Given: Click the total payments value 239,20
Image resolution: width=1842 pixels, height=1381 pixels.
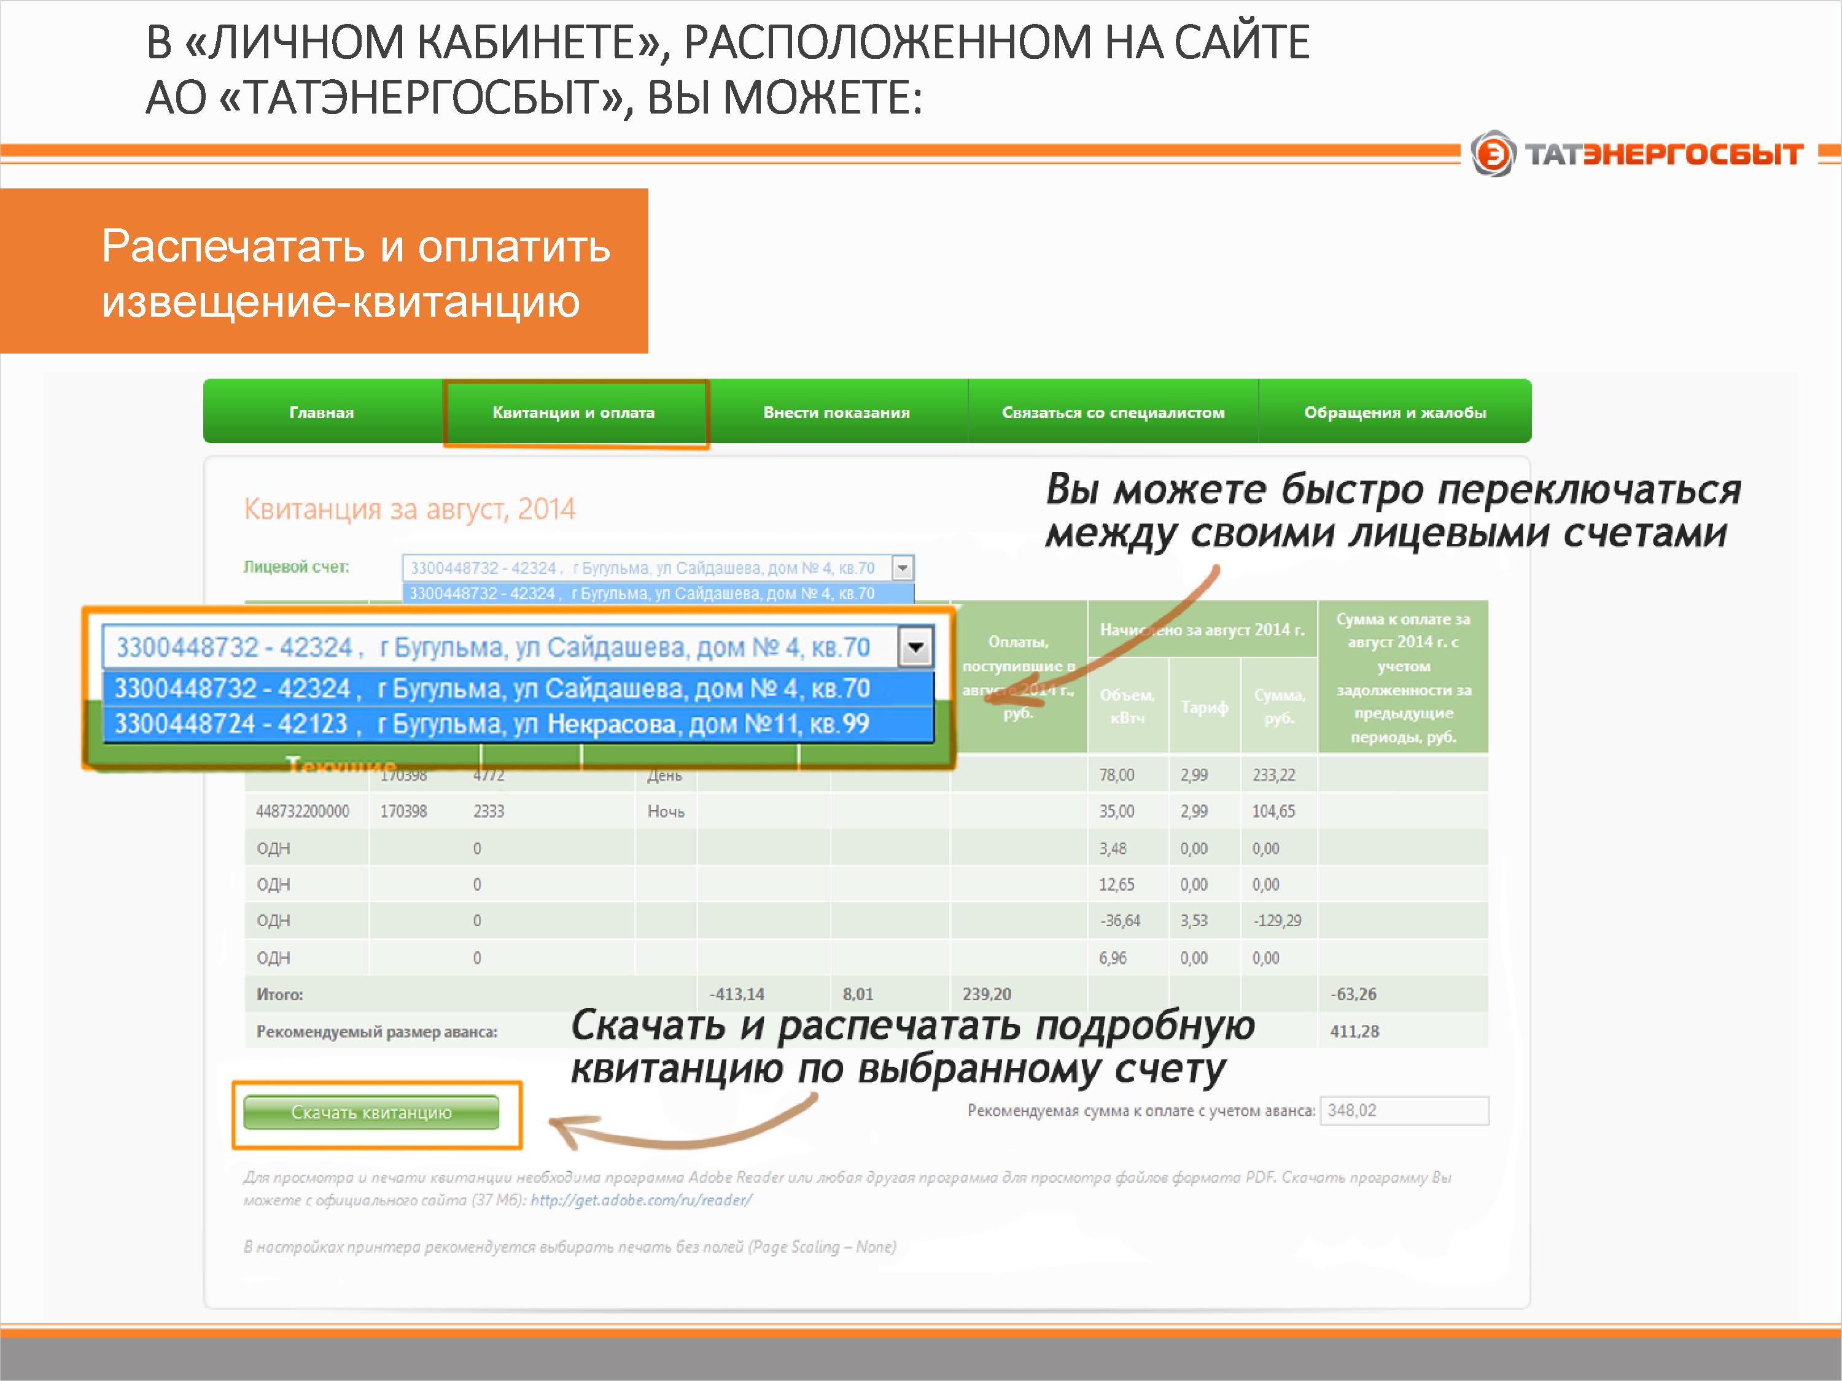Looking at the screenshot, I should pyautogui.click(x=987, y=994).
